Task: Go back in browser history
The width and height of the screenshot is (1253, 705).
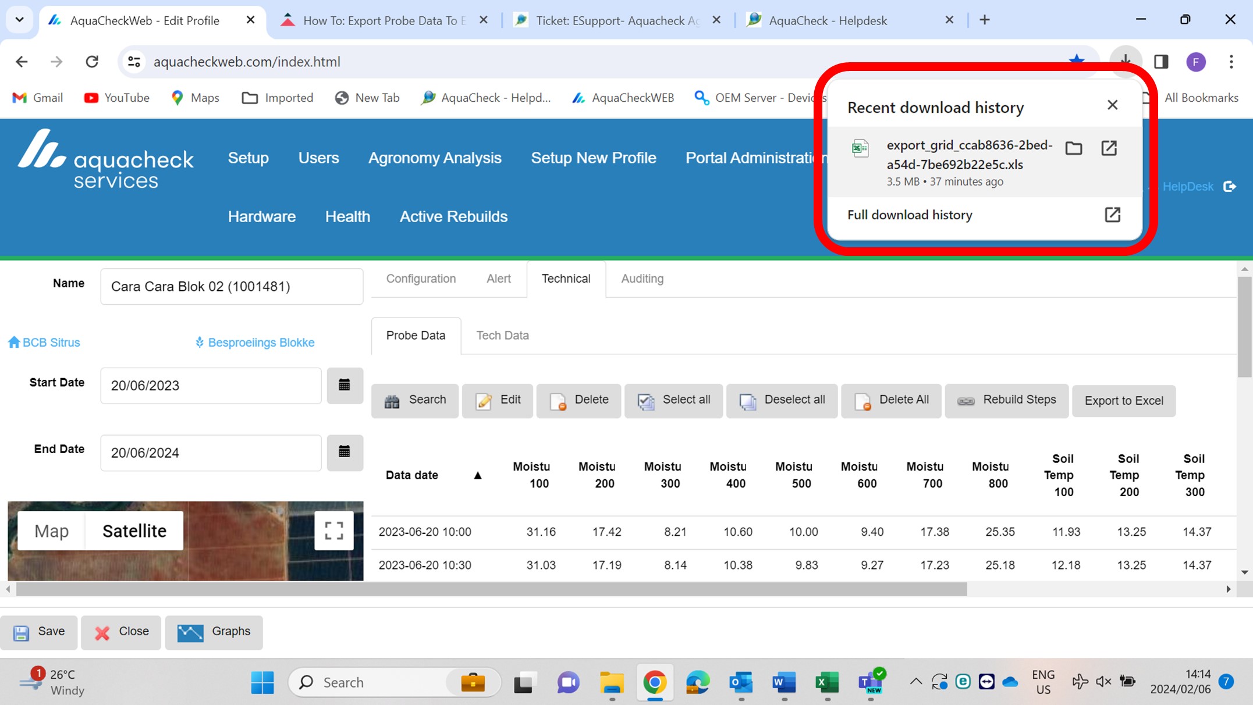Action: tap(22, 62)
